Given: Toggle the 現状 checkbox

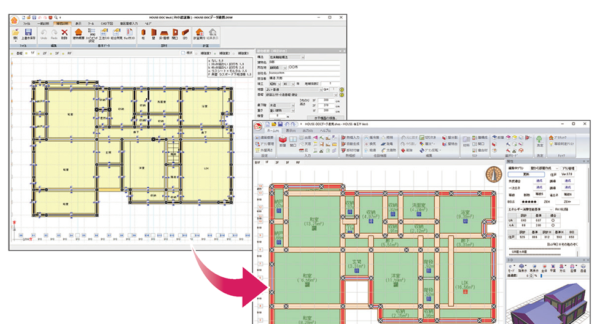Looking at the screenshot, I should coord(182,53).
